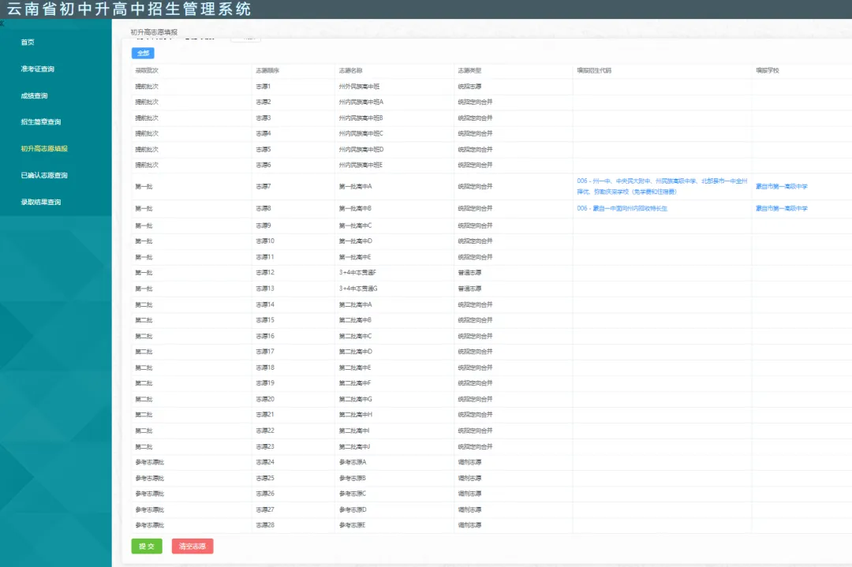The width and height of the screenshot is (852, 567).
Task: Select the 志愿28 参考志愿E row
Action: pos(491,525)
